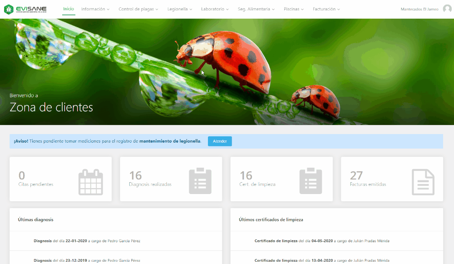The width and height of the screenshot is (454, 264).
Task: Open the Diagnosis entry dated 23-12-2019
Action: 87,260
